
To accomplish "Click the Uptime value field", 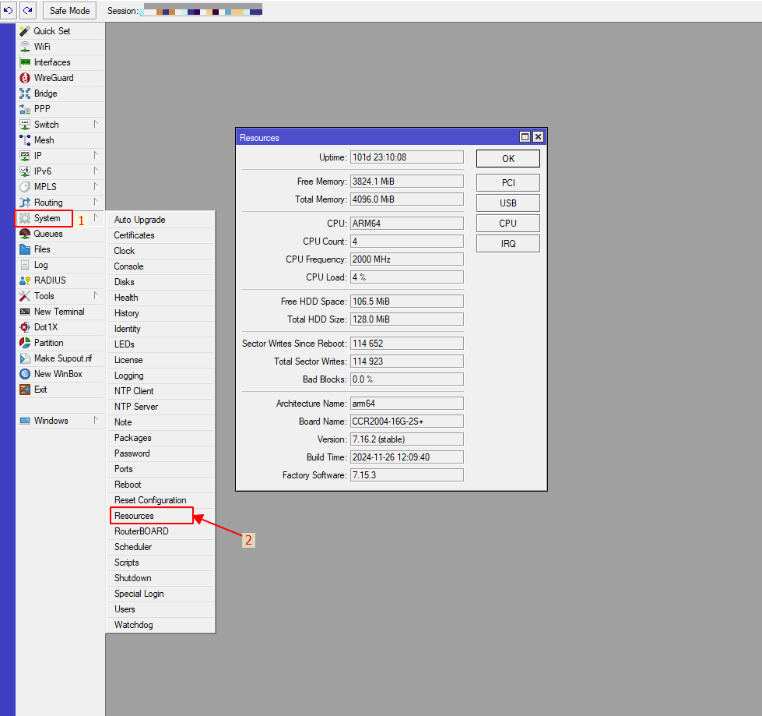I will click(406, 157).
